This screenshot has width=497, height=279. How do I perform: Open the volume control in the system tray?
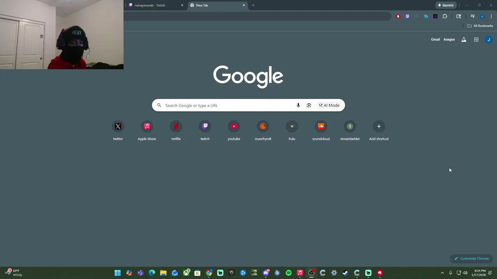click(x=465, y=273)
